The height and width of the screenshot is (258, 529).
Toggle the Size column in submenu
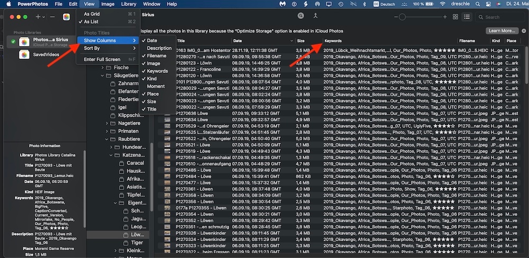coord(151,101)
